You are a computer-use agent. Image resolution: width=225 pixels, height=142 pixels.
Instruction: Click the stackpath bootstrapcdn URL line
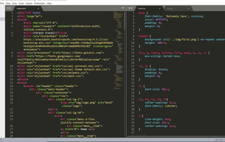(x=66, y=40)
